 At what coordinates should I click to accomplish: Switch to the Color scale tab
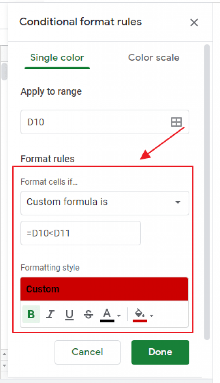tap(154, 58)
